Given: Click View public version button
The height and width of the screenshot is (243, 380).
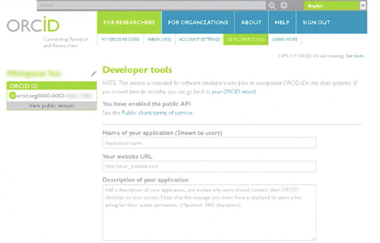Looking at the screenshot, I should [52, 106].
